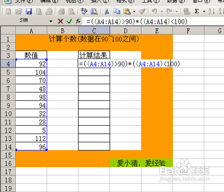224x192 pixels.
Task: Click the 数值 header cell
Action: pyautogui.click(x=31, y=55)
